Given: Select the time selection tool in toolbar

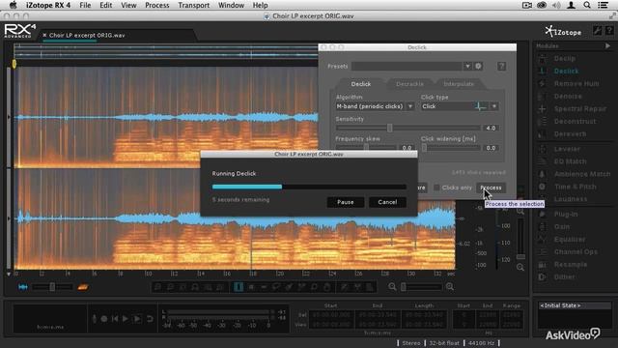Looking at the screenshot, I should point(239,287).
